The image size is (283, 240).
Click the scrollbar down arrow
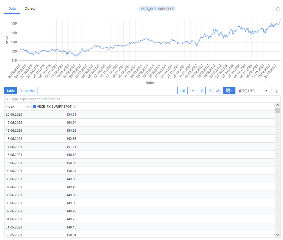click(x=278, y=235)
